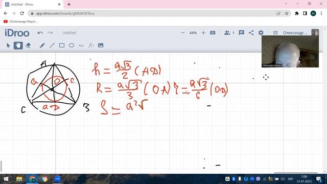Open Windows Start menu
Viewport: 327px width, 184px height.
coord(6,179)
